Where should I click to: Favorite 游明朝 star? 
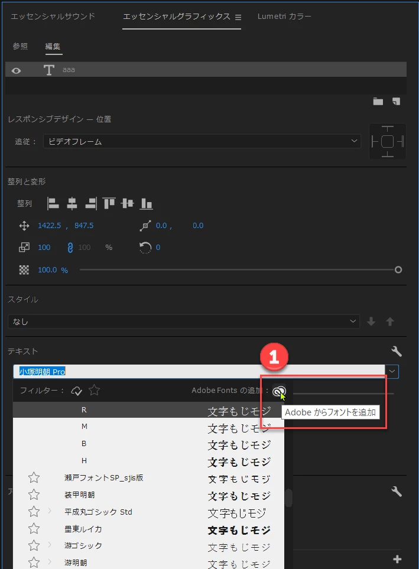[34, 563]
